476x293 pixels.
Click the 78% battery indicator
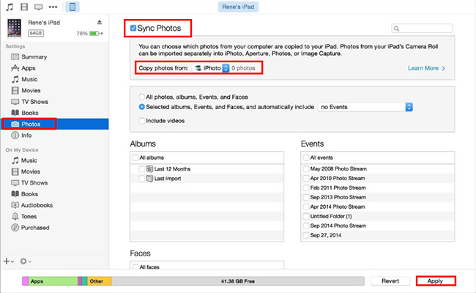click(89, 34)
